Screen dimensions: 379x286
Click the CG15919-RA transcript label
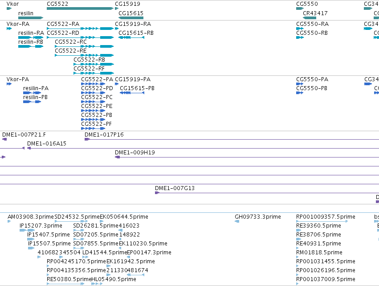pos(133,24)
